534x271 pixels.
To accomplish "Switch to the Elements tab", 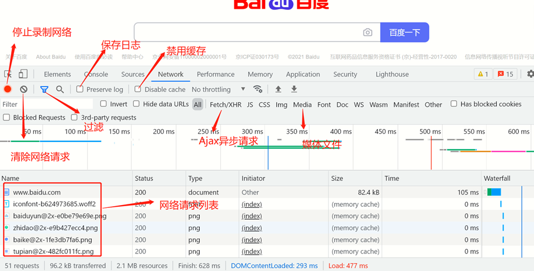I will [x=57, y=74].
